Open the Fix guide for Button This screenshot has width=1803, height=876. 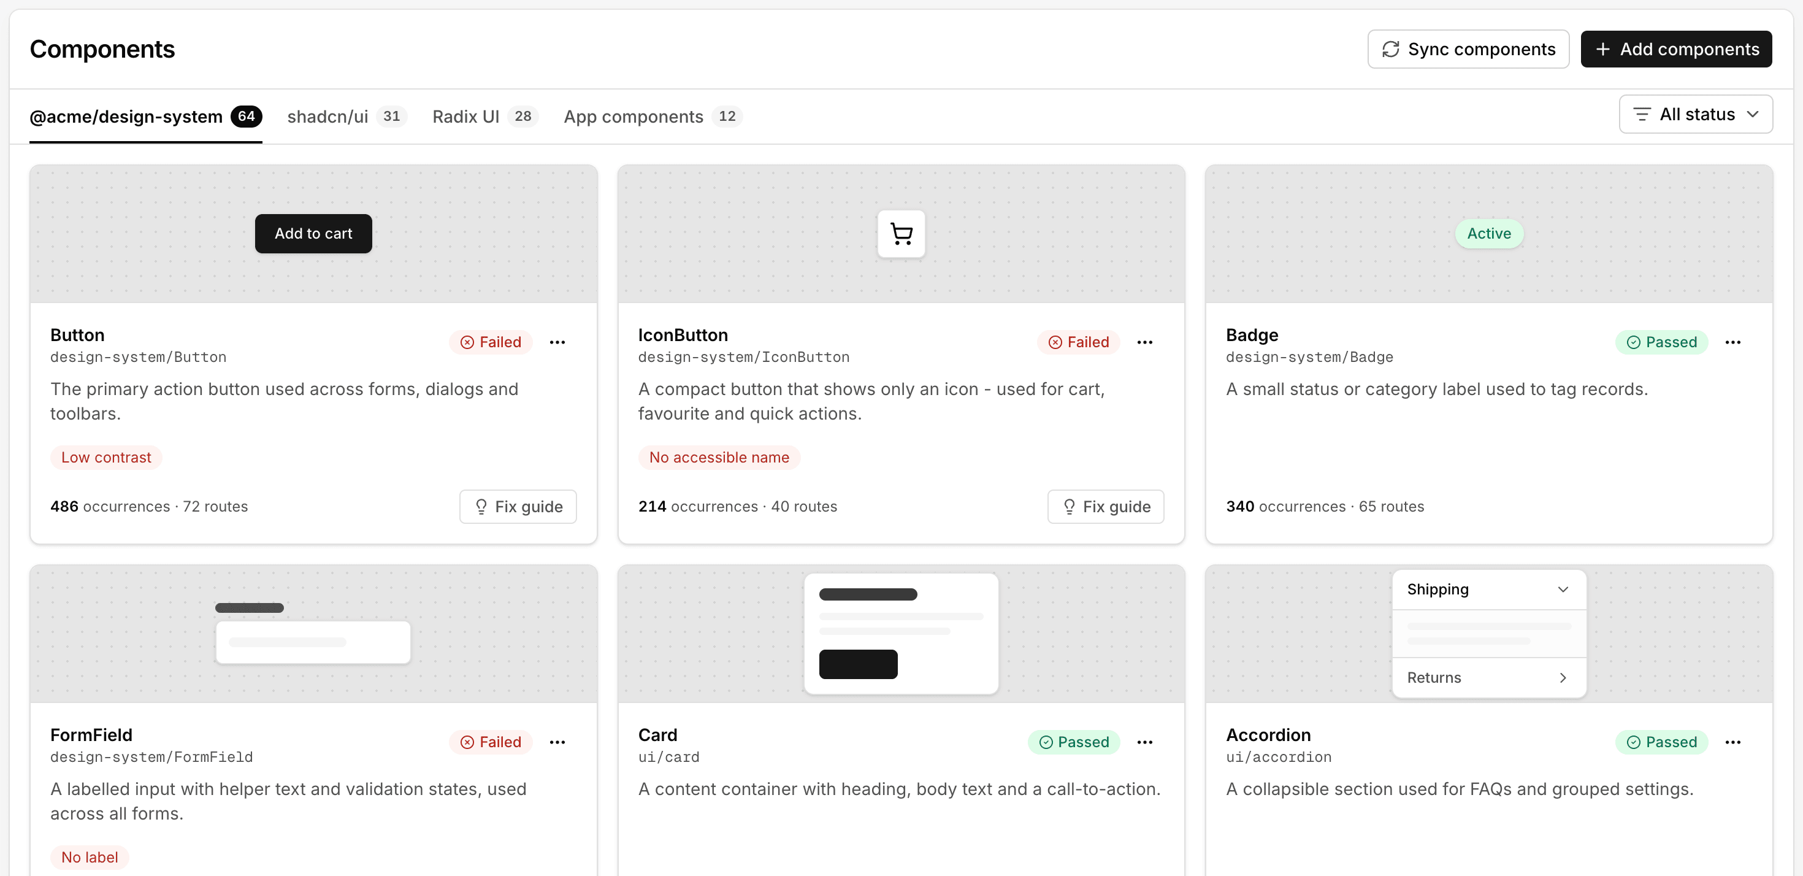pyautogui.click(x=518, y=506)
